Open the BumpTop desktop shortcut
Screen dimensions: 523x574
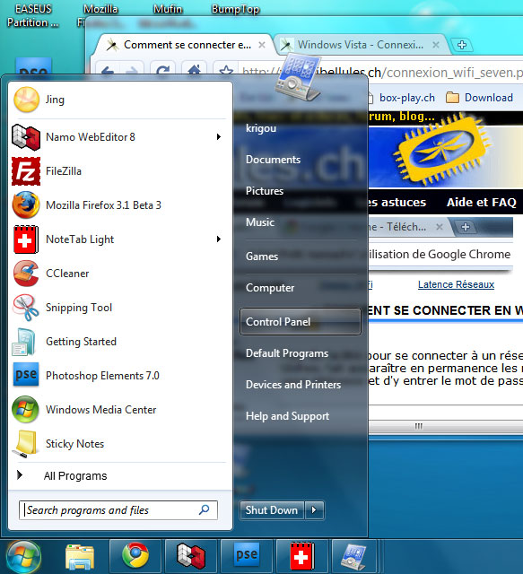236,9
